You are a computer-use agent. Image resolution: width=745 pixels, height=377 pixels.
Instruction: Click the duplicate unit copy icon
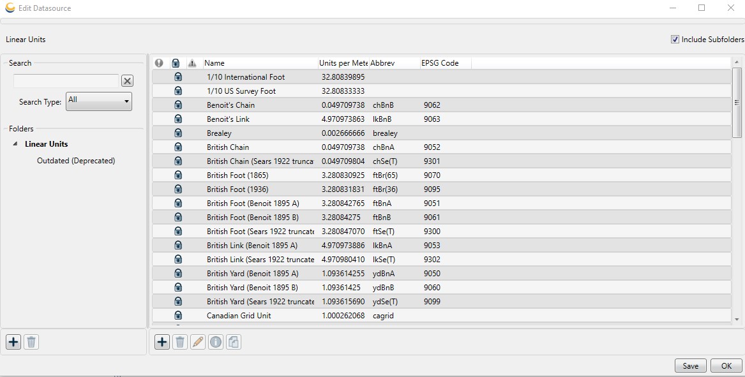pyautogui.click(x=234, y=342)
